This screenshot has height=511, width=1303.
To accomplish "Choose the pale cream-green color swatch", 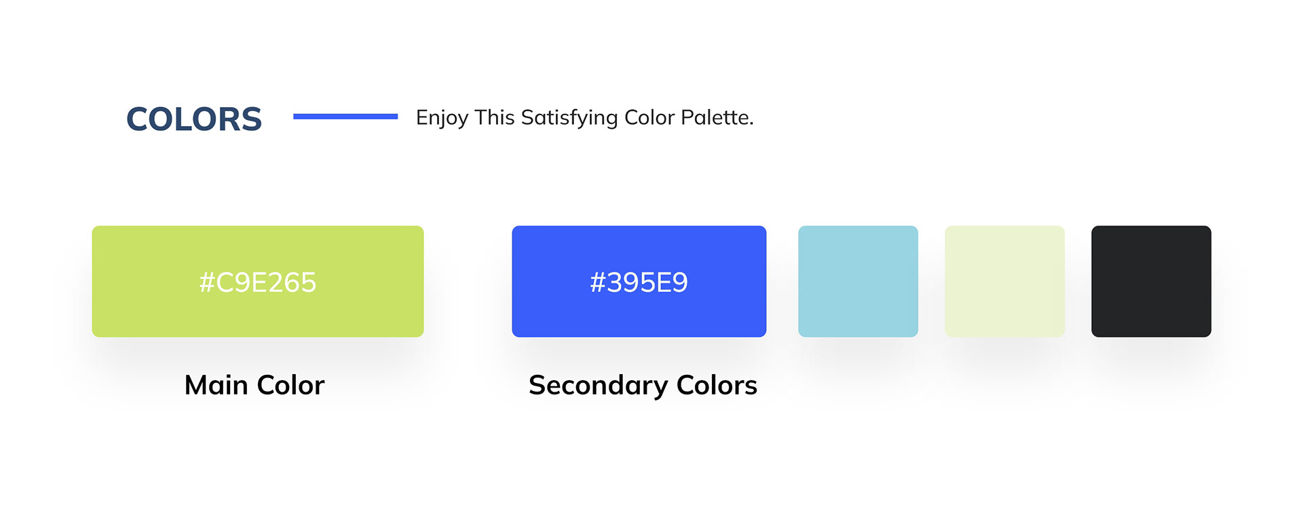I will tap(1004, 281).
